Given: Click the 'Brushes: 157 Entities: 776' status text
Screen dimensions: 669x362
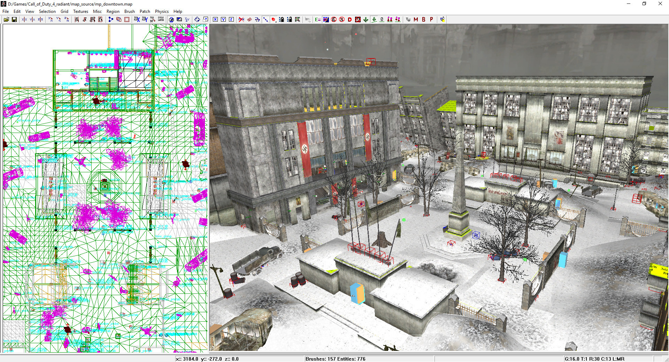Looking at the screenshot, I should (x=336, y=359).
